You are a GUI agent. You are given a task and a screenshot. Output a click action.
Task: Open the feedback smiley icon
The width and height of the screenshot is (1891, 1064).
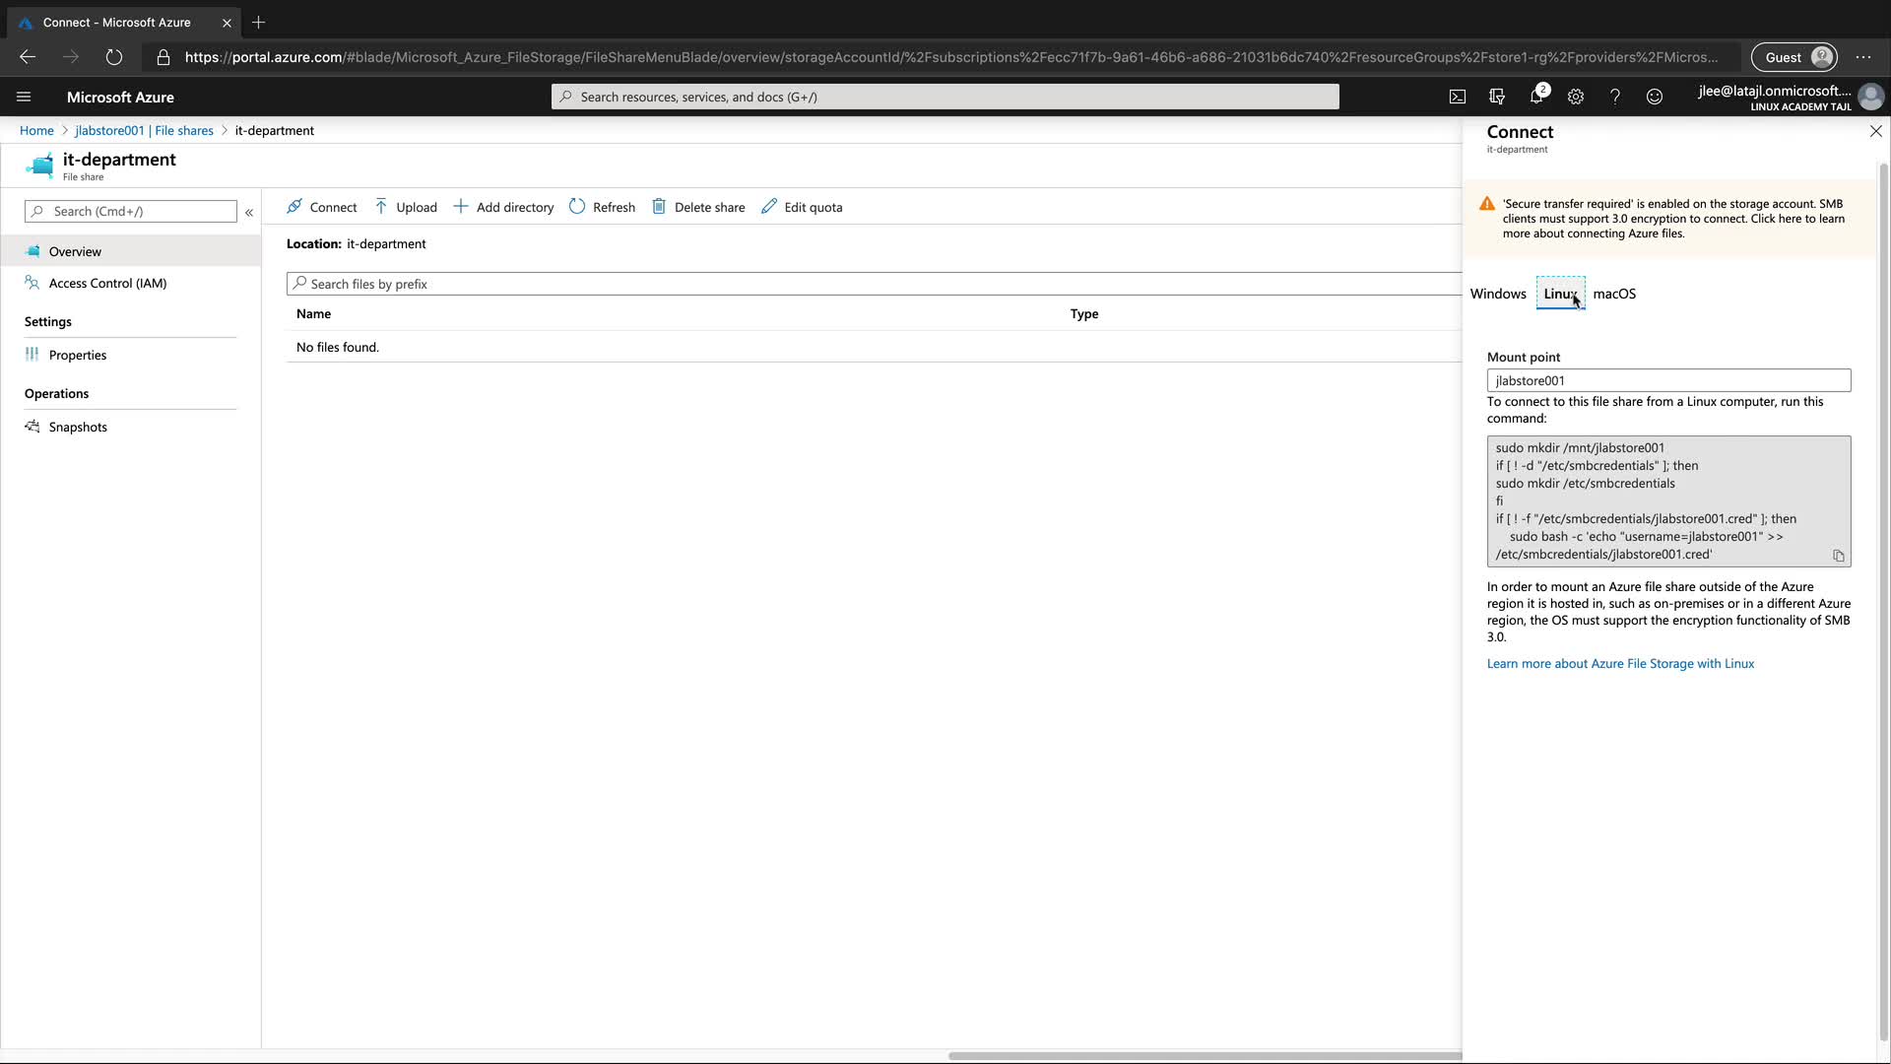click(x=1655, y=97)
